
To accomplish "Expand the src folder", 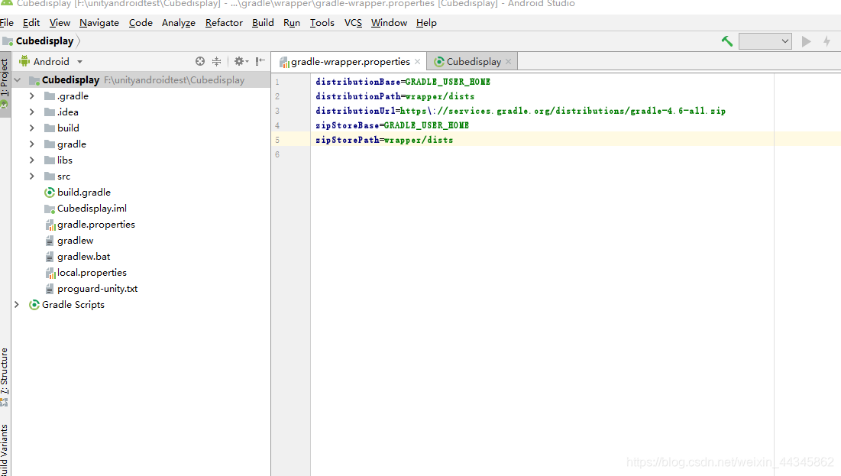I will pos(31,176).
